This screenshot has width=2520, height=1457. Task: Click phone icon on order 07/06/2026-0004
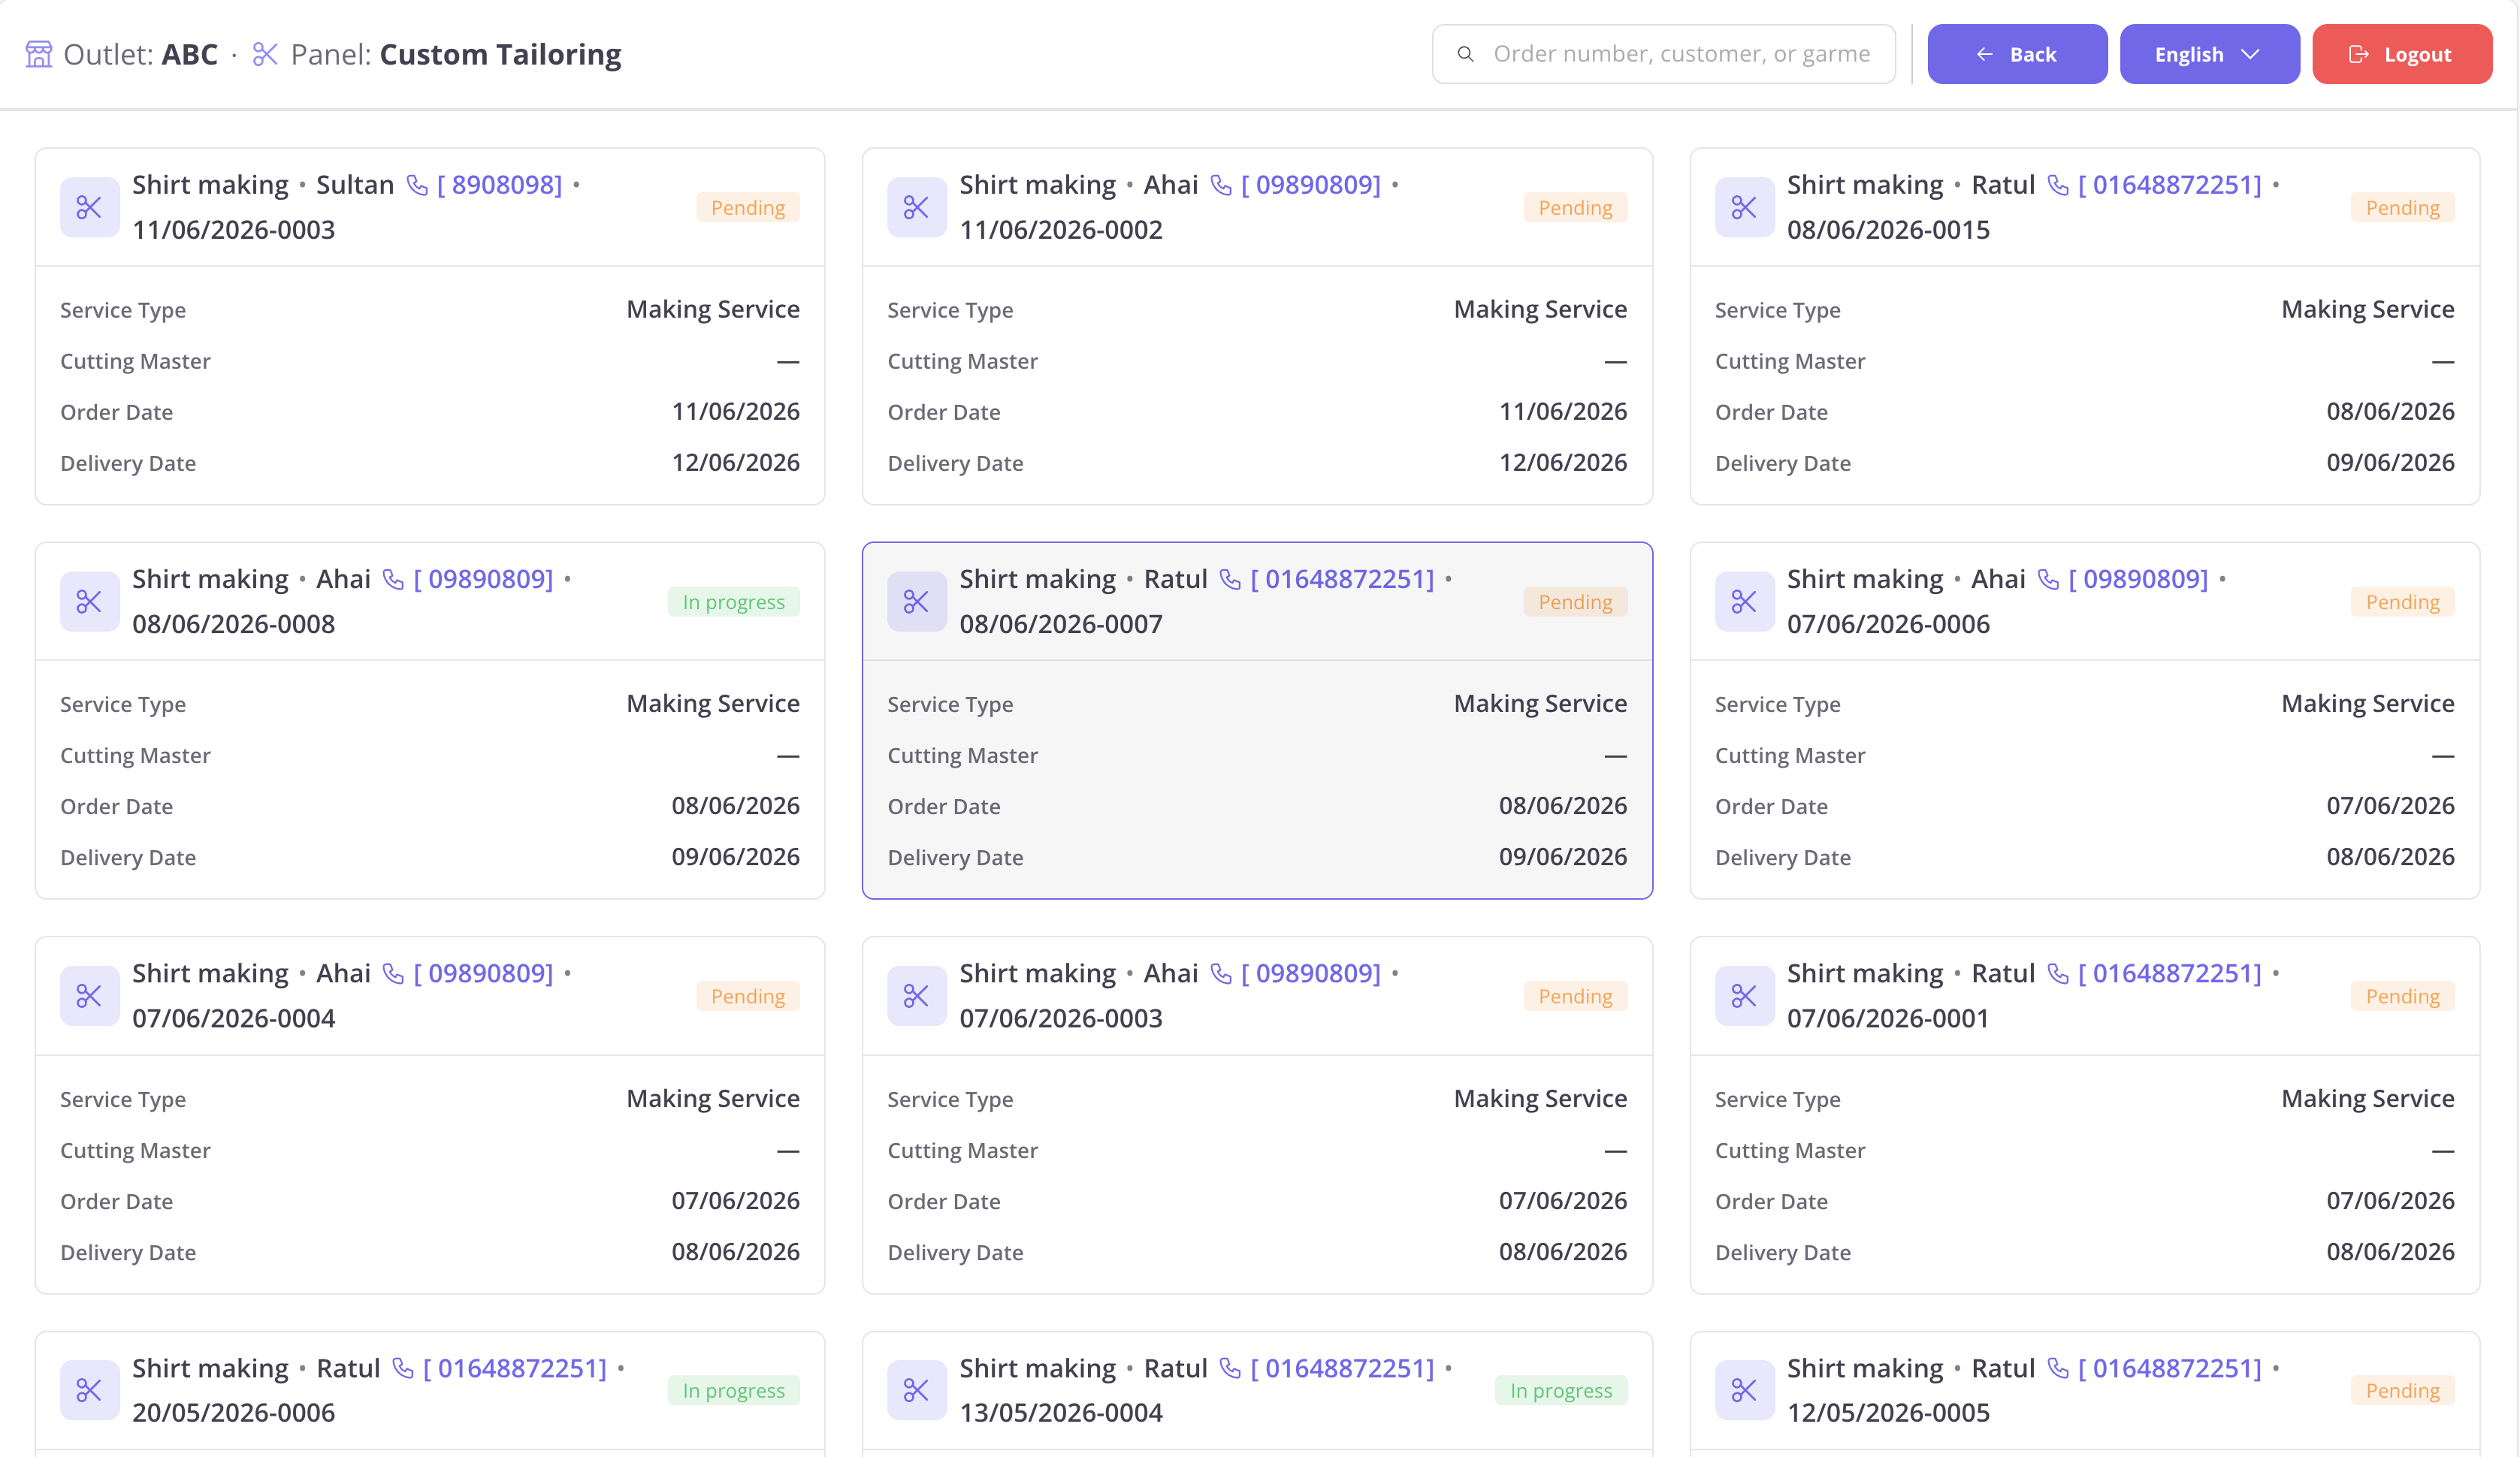point(394,973)
